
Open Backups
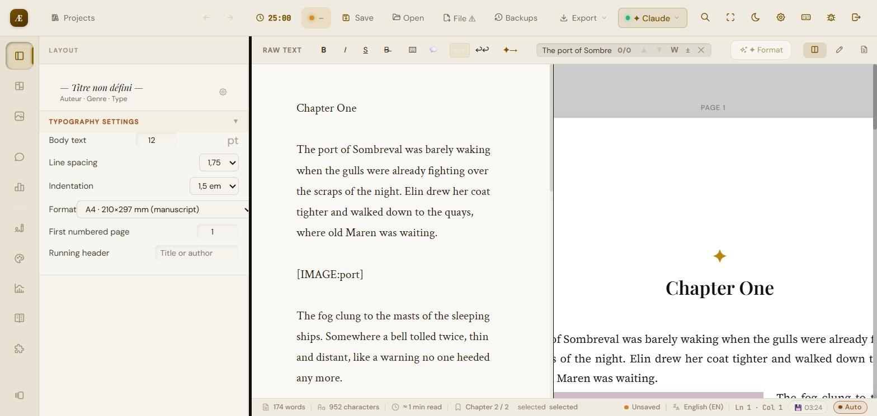[516, 18]
